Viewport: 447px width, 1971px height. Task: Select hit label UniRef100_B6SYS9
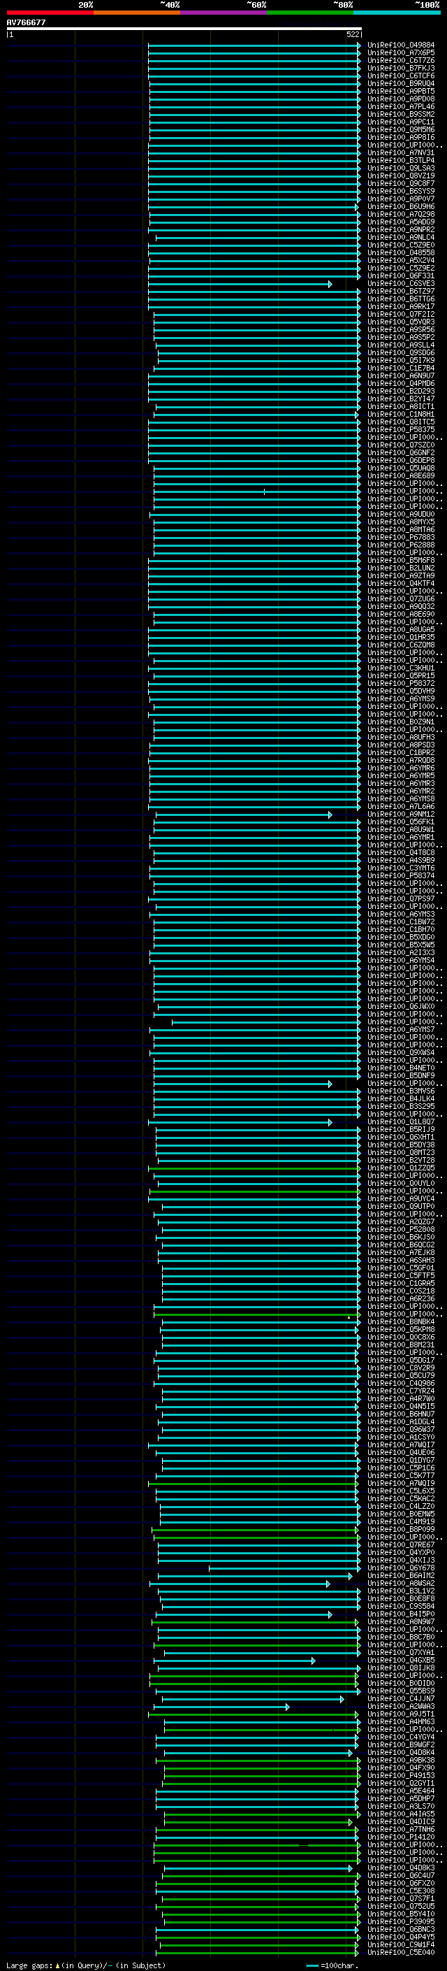point(400,192)
